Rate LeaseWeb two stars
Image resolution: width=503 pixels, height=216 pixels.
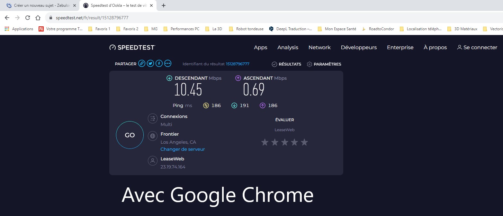[x=274, y=142]
